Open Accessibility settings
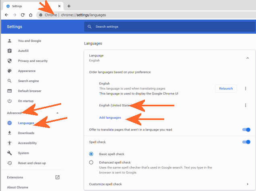 pyautogui.click(x=27, y=143)
